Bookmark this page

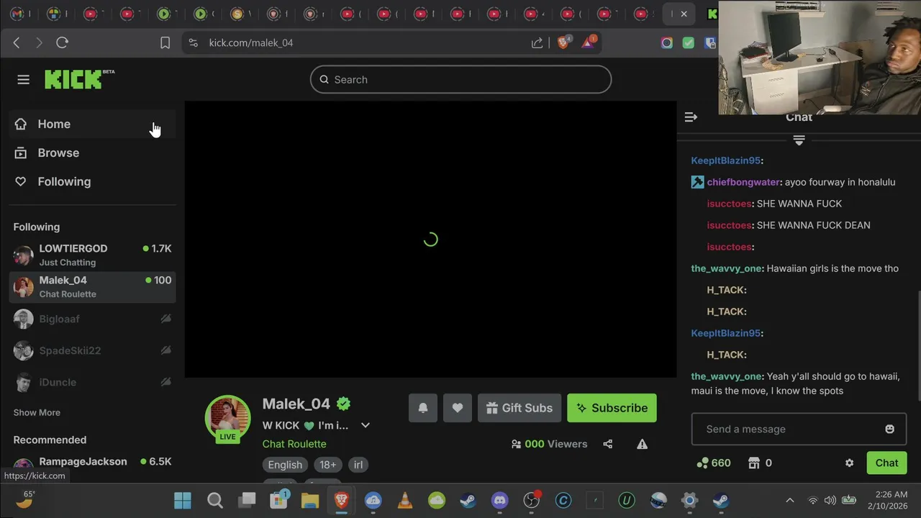(165, 42)
